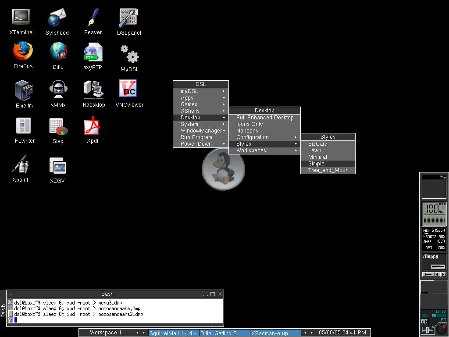Go to previous workspace using left arrow
Image resolution: width=449 pixels, height=337 pixels.
click(137, 333)
